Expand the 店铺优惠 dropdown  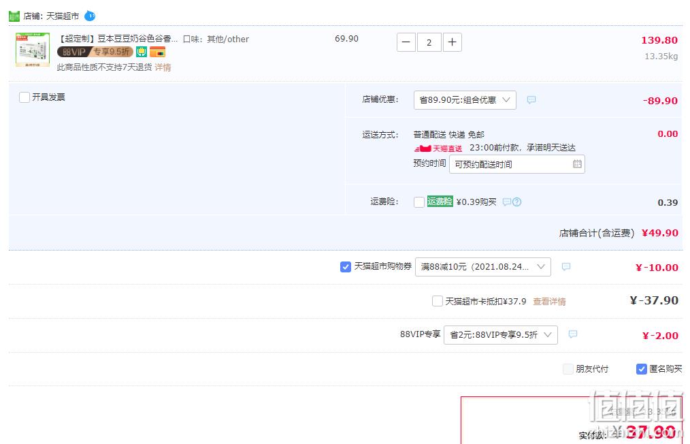(x=465, y=100)
